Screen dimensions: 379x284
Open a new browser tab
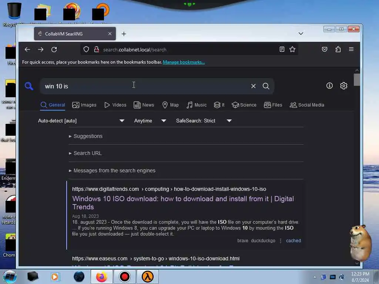coord(124,34)
